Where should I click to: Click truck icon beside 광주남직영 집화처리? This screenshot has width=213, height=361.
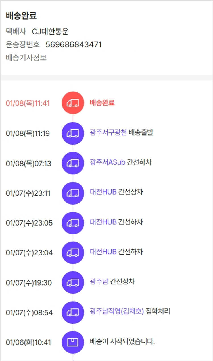73,312
